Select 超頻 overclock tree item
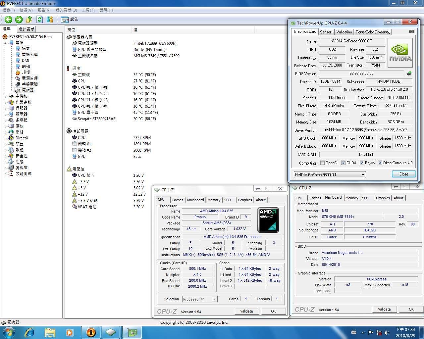This screenshot has width=424, height=339. click(26, 72)
